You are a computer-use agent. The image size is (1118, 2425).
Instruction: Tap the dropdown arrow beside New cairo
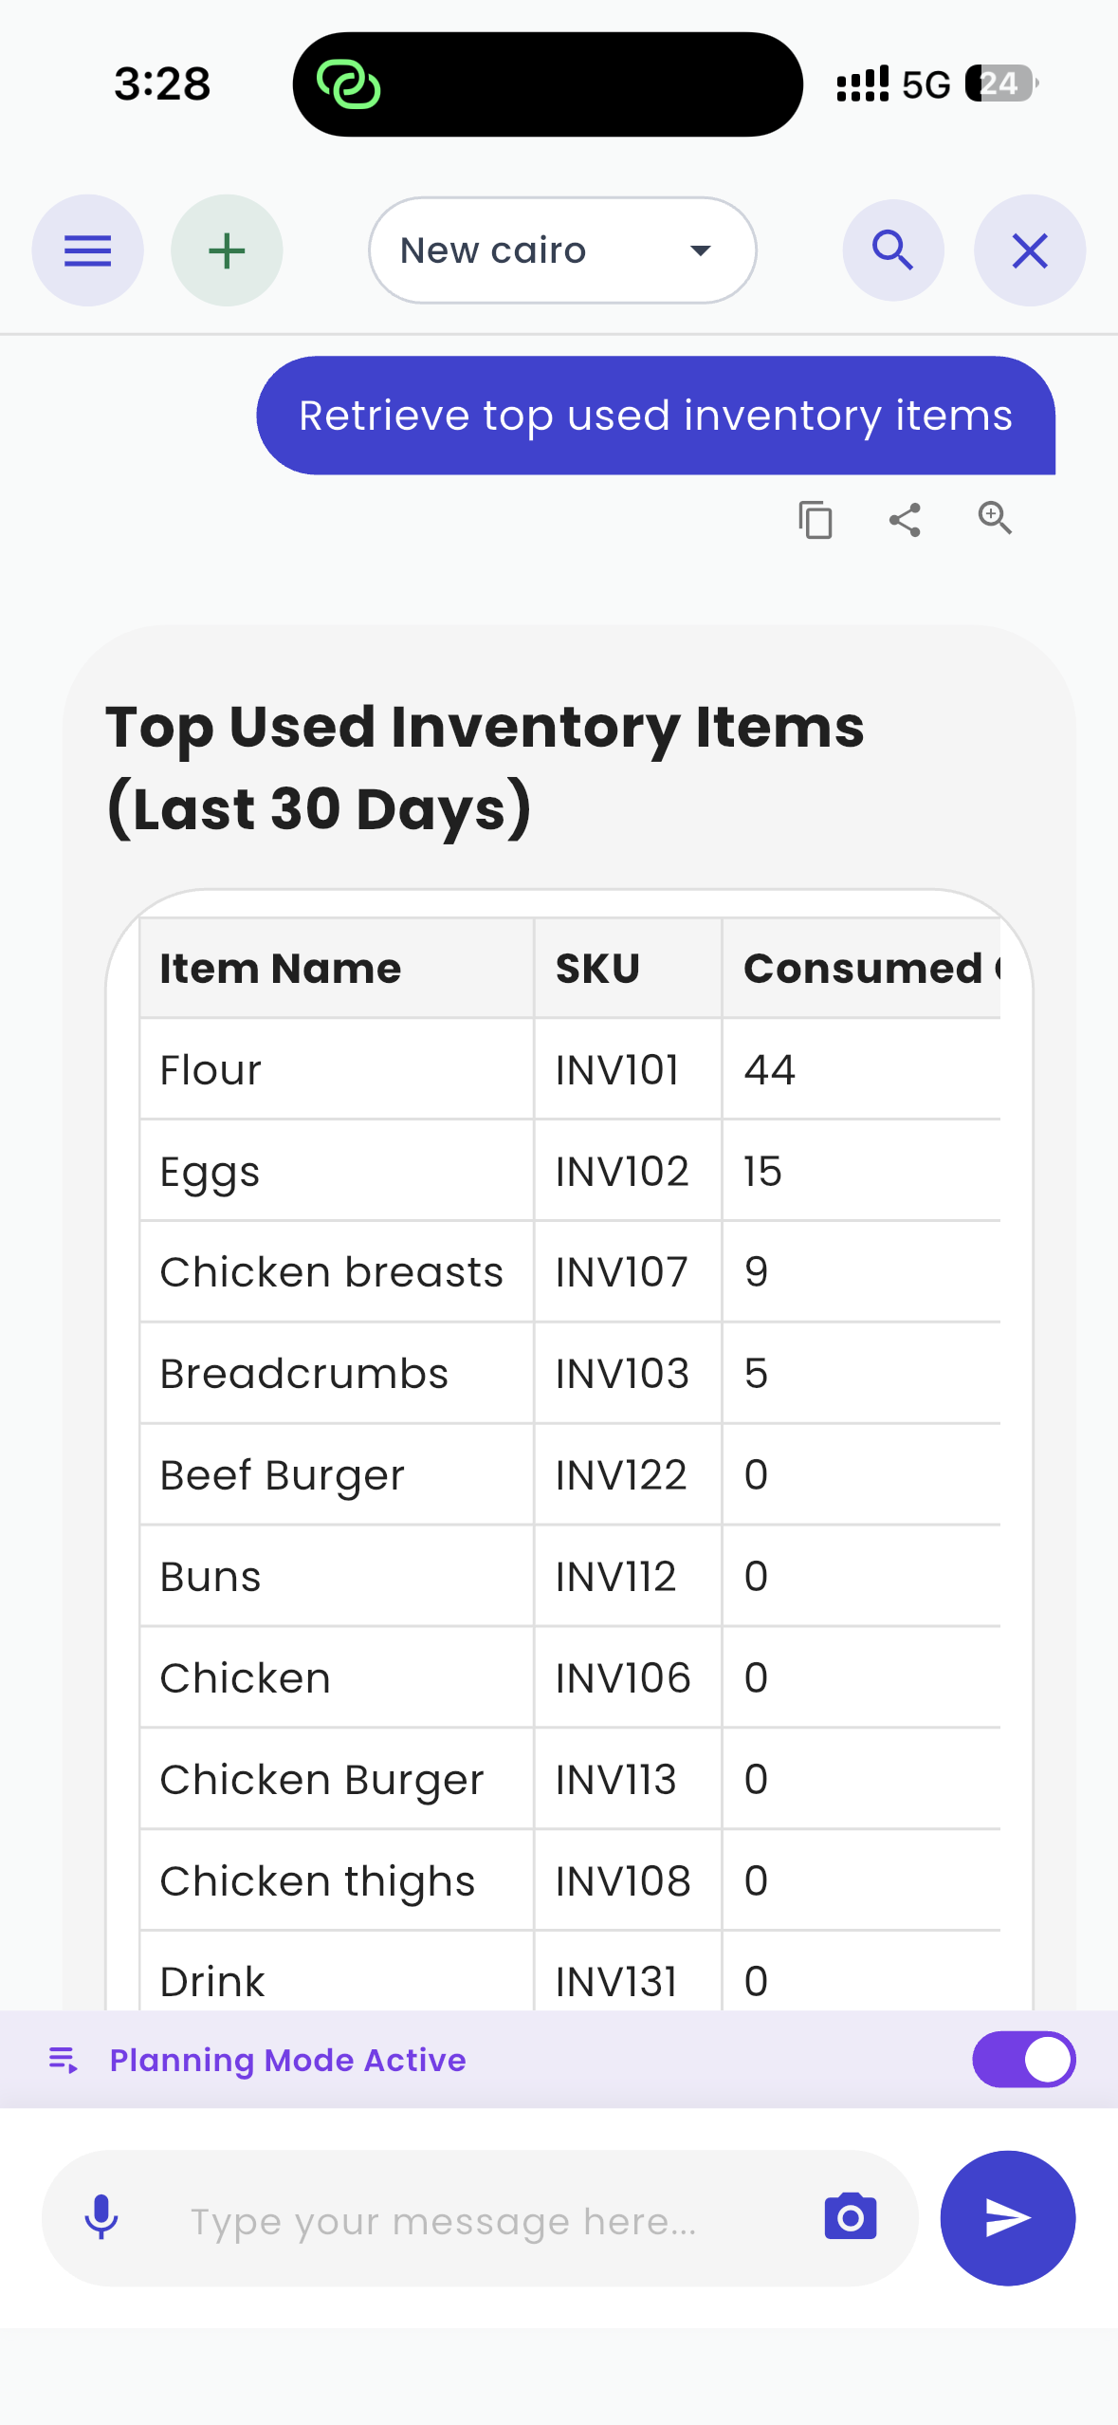point(701,250)
